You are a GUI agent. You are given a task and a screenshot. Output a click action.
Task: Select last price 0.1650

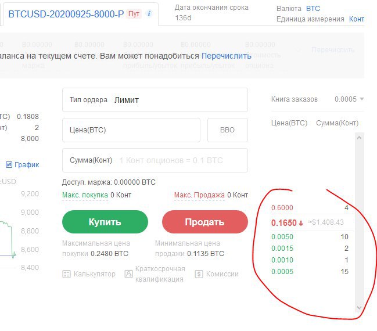283,223
